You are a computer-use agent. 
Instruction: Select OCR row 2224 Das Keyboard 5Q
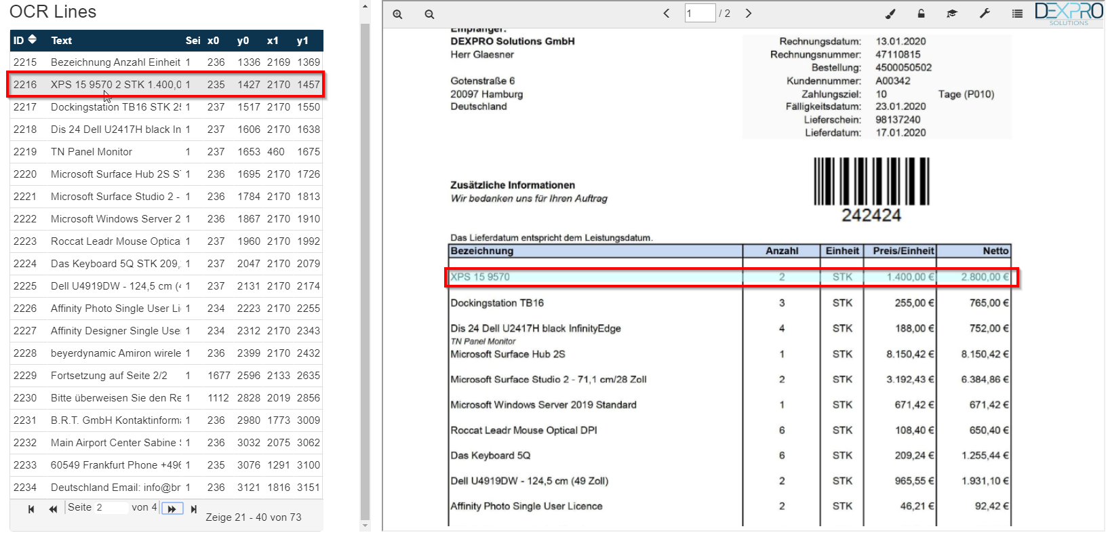click(x=166, y=264)
